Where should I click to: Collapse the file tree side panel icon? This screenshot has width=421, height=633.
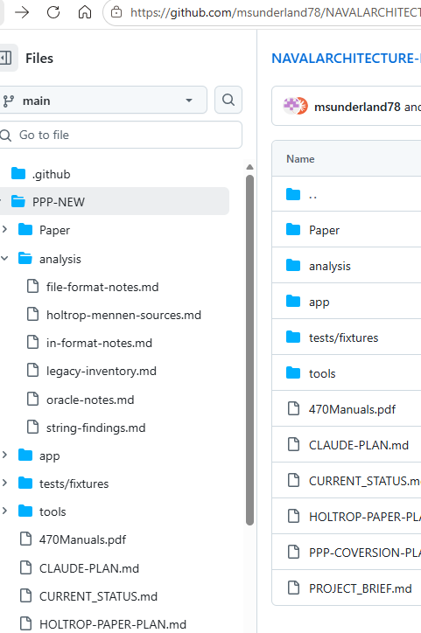coord(6,58)
